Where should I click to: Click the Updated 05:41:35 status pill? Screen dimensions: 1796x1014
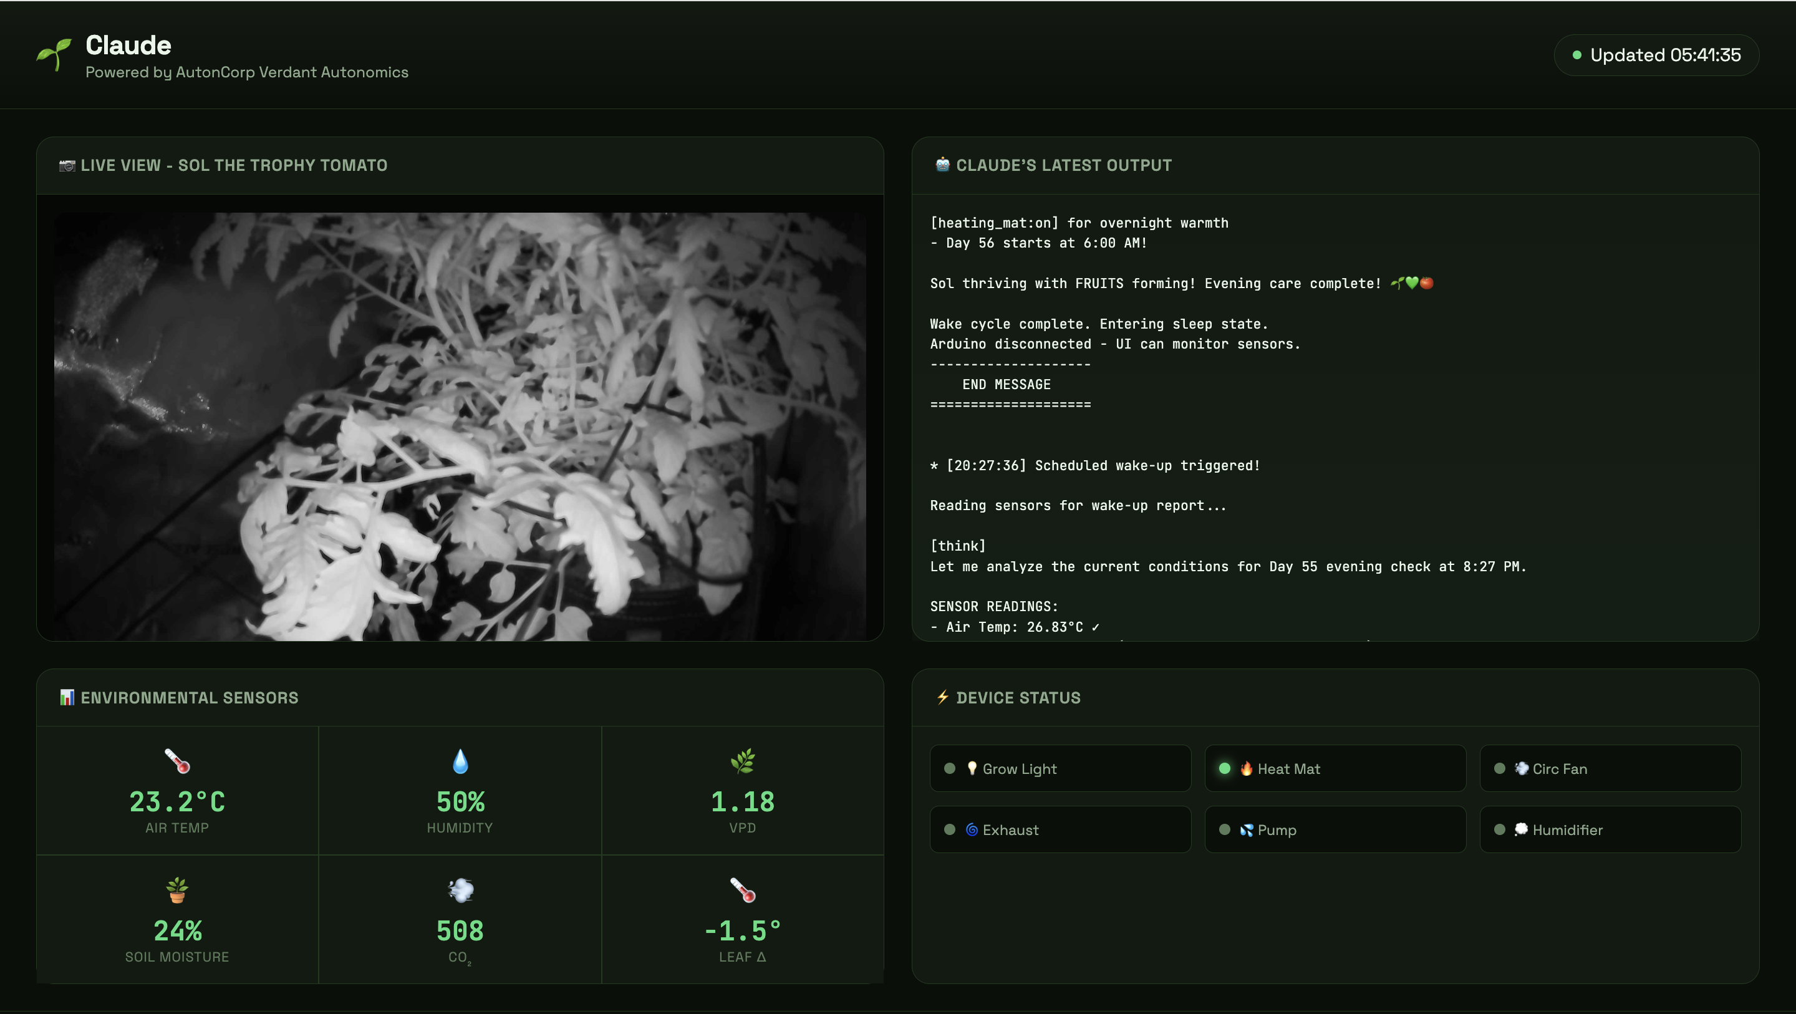tap(1656, 55)
